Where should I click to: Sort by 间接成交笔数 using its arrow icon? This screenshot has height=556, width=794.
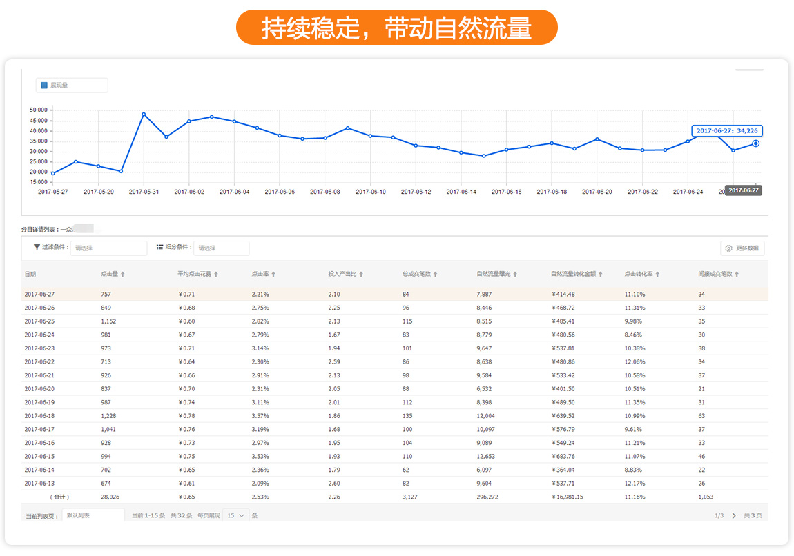tap(737, 274)
